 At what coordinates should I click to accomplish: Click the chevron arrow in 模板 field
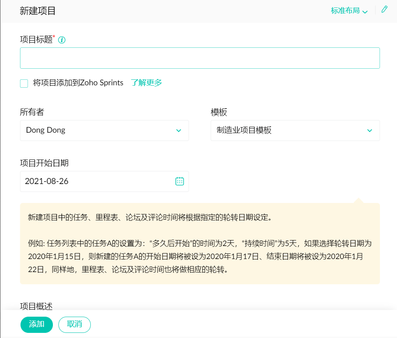click(370, 130)
